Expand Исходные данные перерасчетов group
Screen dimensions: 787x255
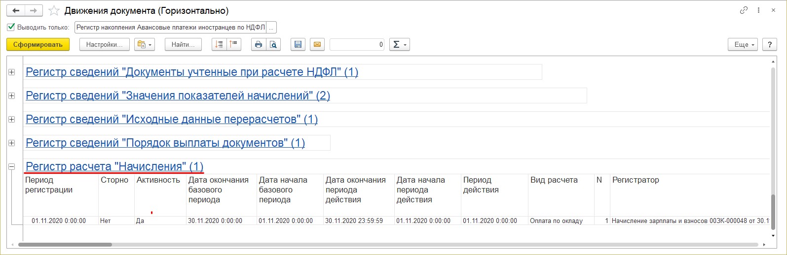pyautogui.click(x=12, y=119)
